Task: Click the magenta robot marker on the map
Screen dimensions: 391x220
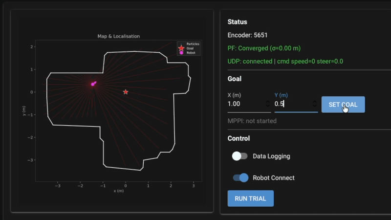Action: tap(93, 84)
